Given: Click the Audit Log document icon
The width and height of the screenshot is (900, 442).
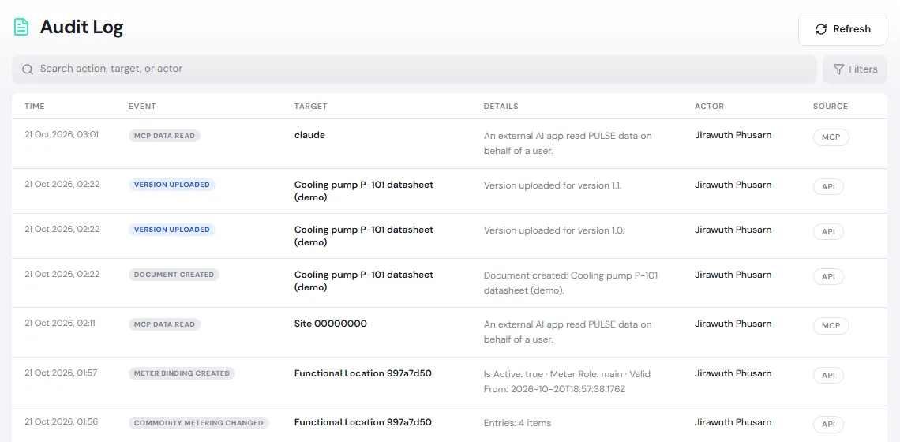Looking at the screenshot, I should pyautogui.click(x=21, y=27).
